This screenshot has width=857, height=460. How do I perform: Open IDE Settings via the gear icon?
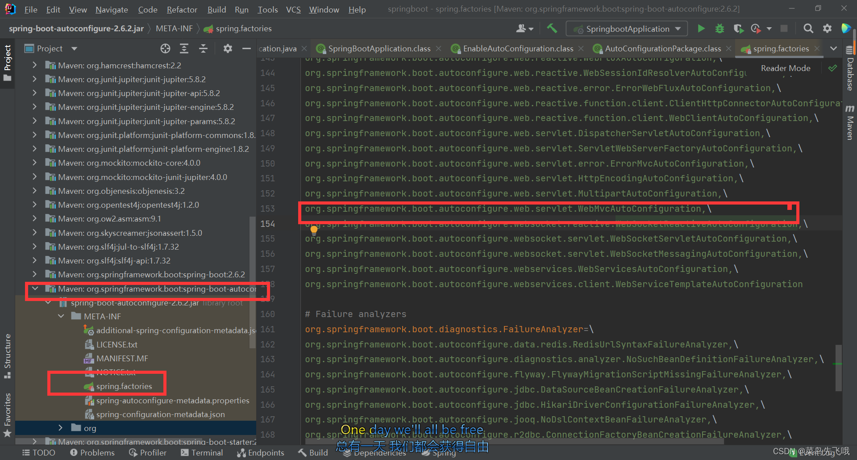pyautogui.click(x=827, y=28)
